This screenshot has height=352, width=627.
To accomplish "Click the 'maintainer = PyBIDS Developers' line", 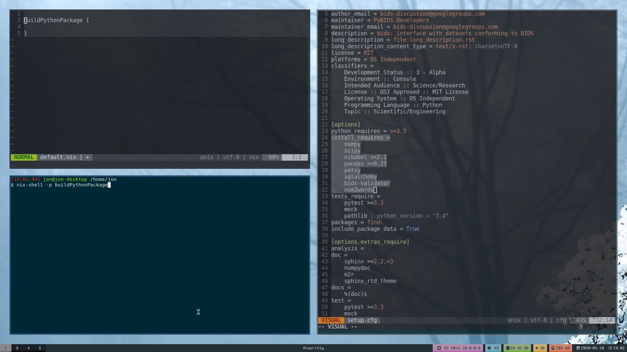I will (380, 20).
